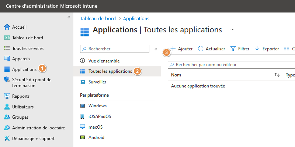Click the Vue d'ensemble info icon
Viewport: 295px width, 147px height.
coord(82,61)
